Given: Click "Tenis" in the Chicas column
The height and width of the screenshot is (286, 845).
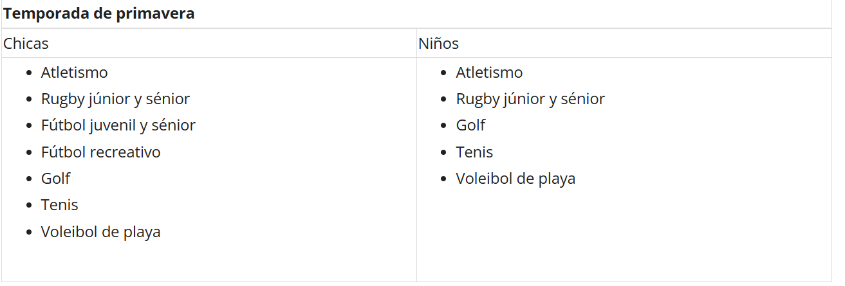Looking at the screenshot, I should tap(59, 205).
